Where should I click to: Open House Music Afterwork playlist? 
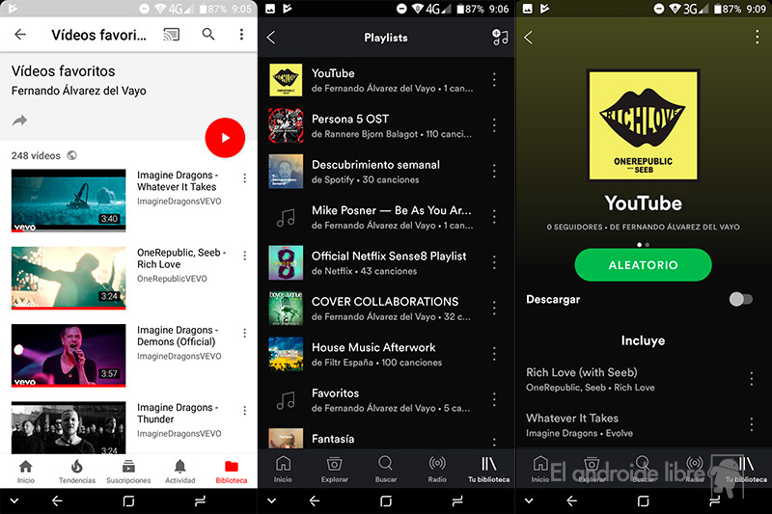[x=386, y=354]
